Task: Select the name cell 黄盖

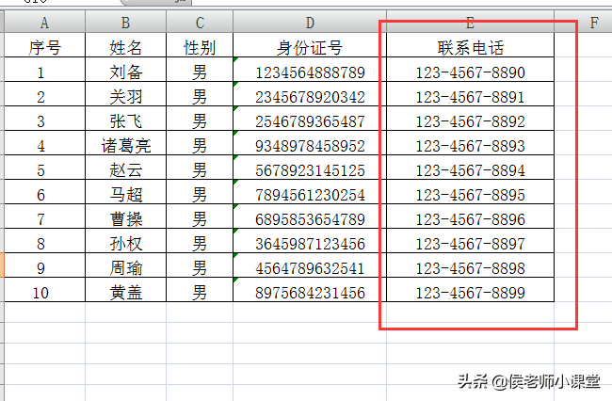Action: coord(125,289)
